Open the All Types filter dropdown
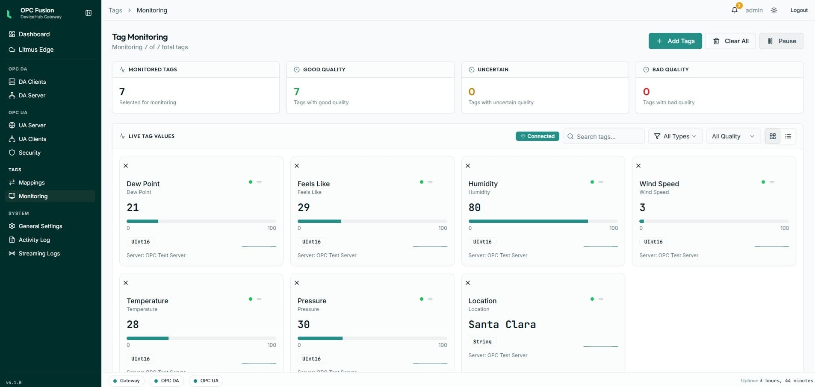815x387 pixels. 676,136
